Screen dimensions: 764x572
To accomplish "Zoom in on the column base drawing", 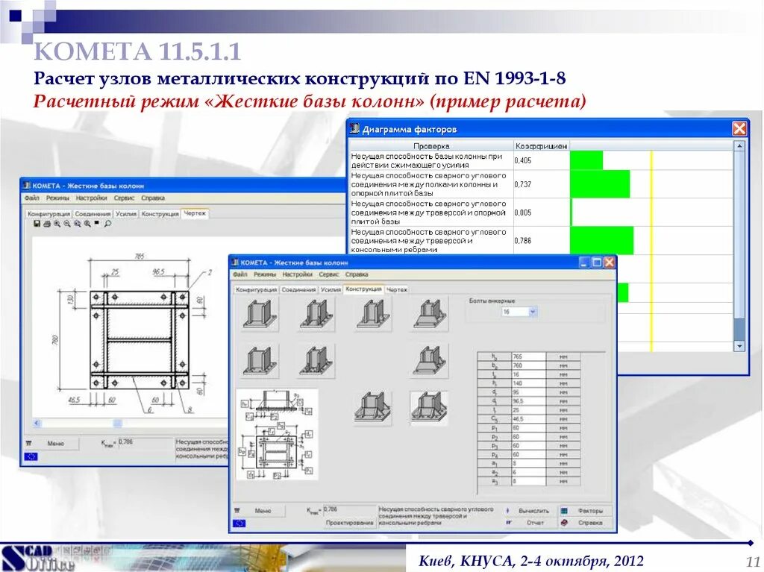I will pos(57,224).
